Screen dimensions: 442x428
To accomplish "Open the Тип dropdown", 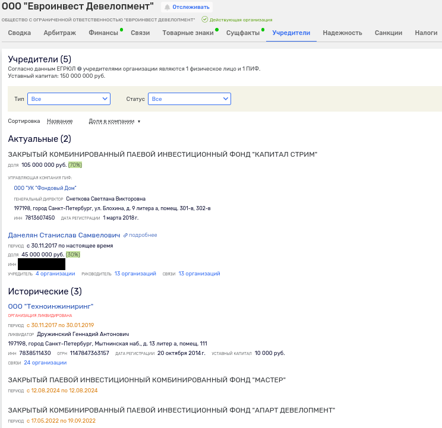I will (x=69, y=99).
